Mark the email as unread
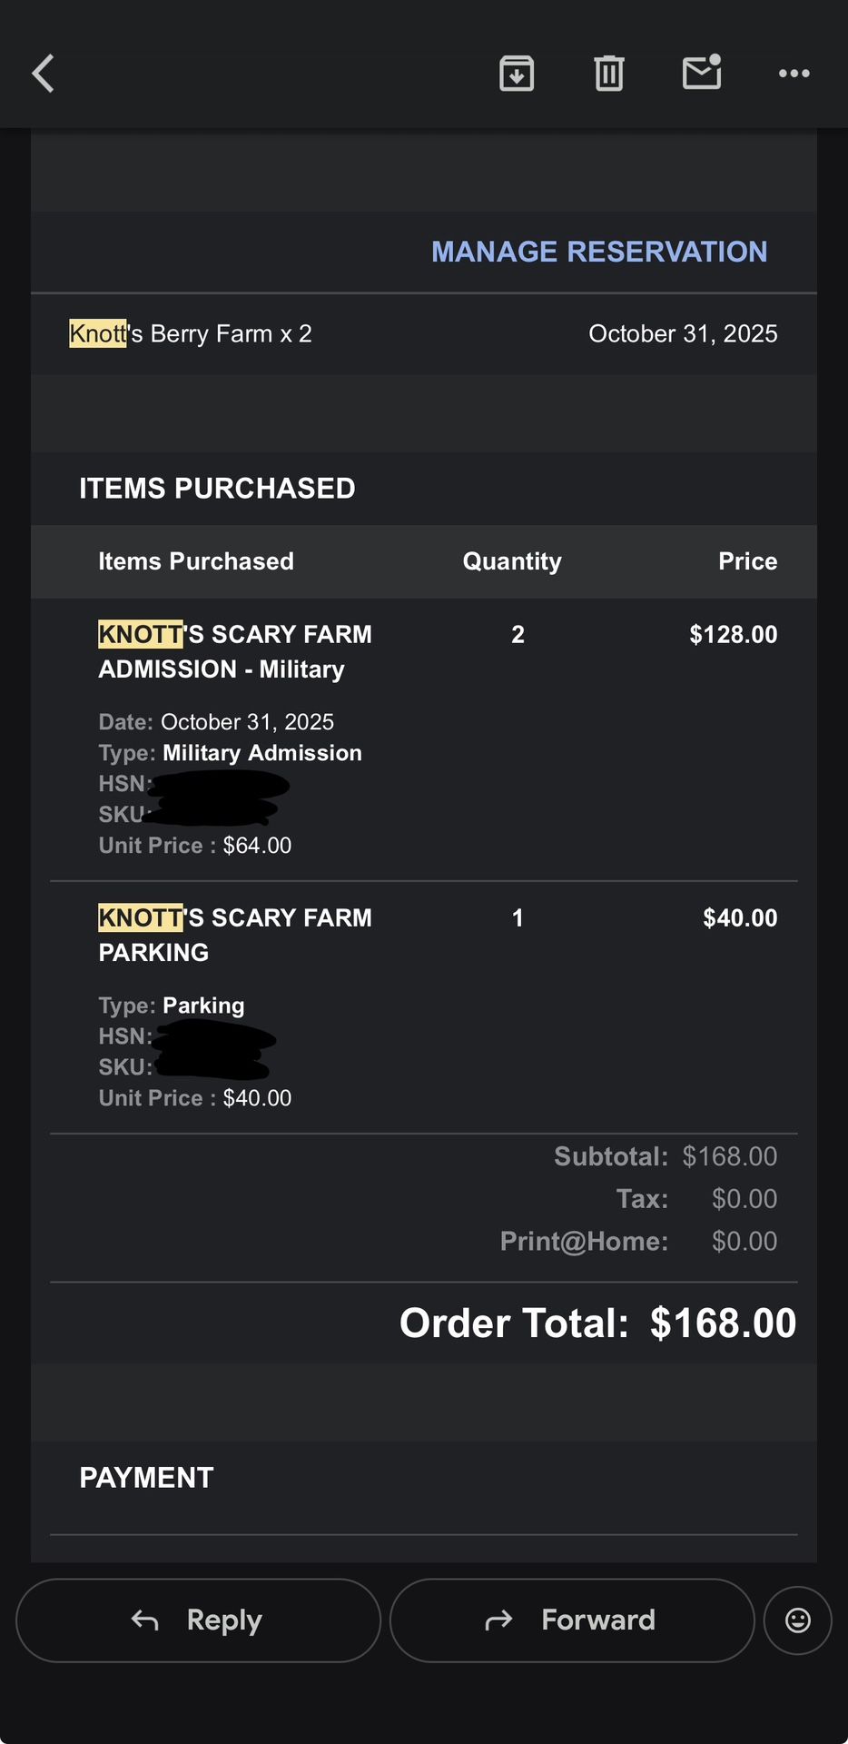848x1744 pixels. 701,74
